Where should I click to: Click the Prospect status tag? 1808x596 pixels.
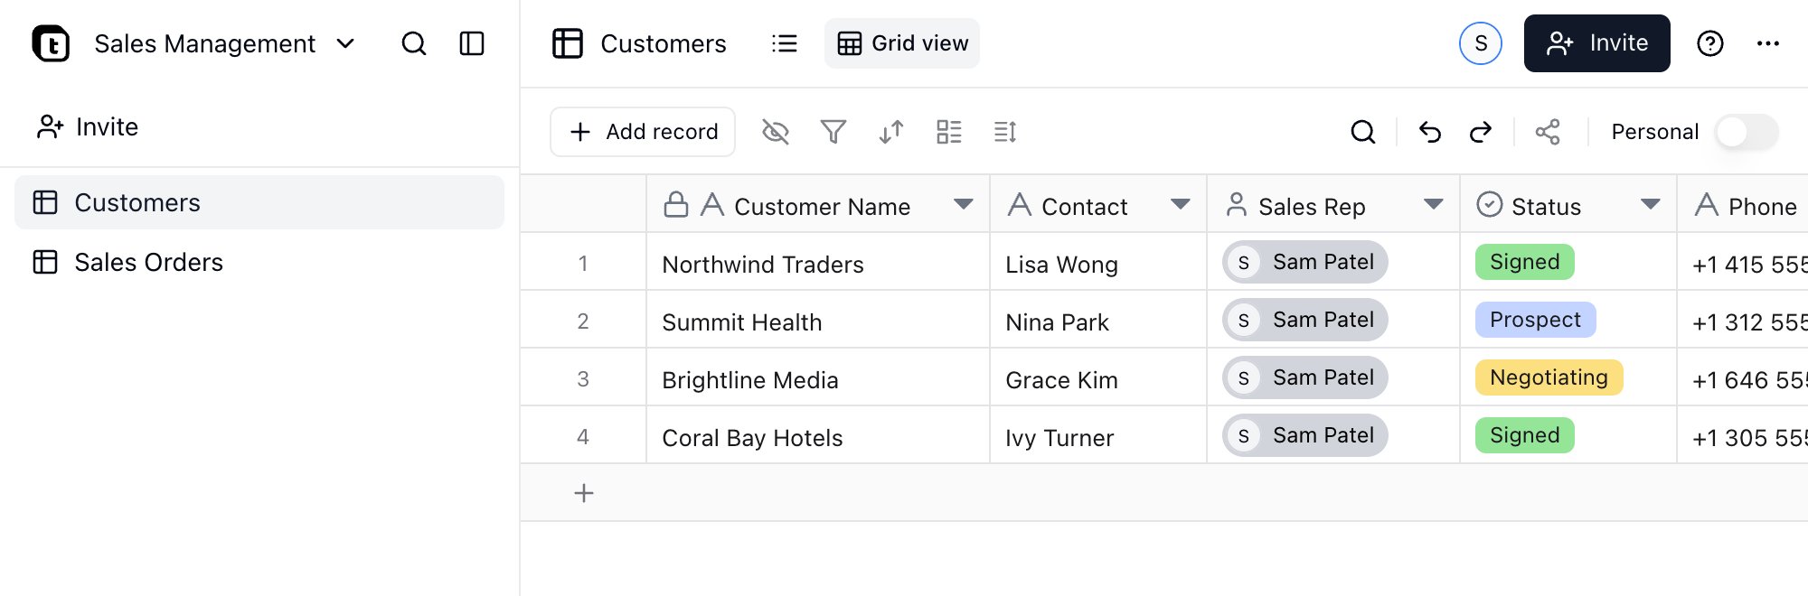(x=1536, y=320)
